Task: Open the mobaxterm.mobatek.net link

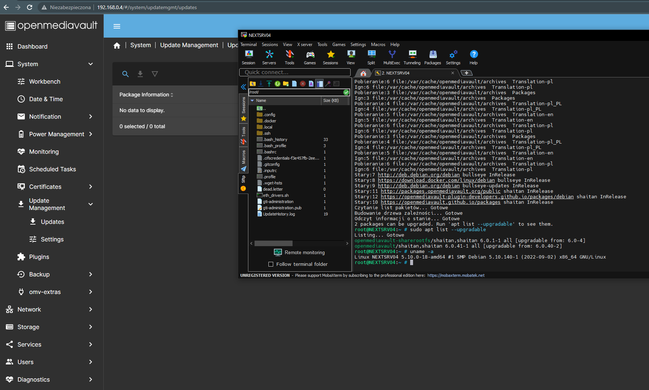Action: [456, 276]
